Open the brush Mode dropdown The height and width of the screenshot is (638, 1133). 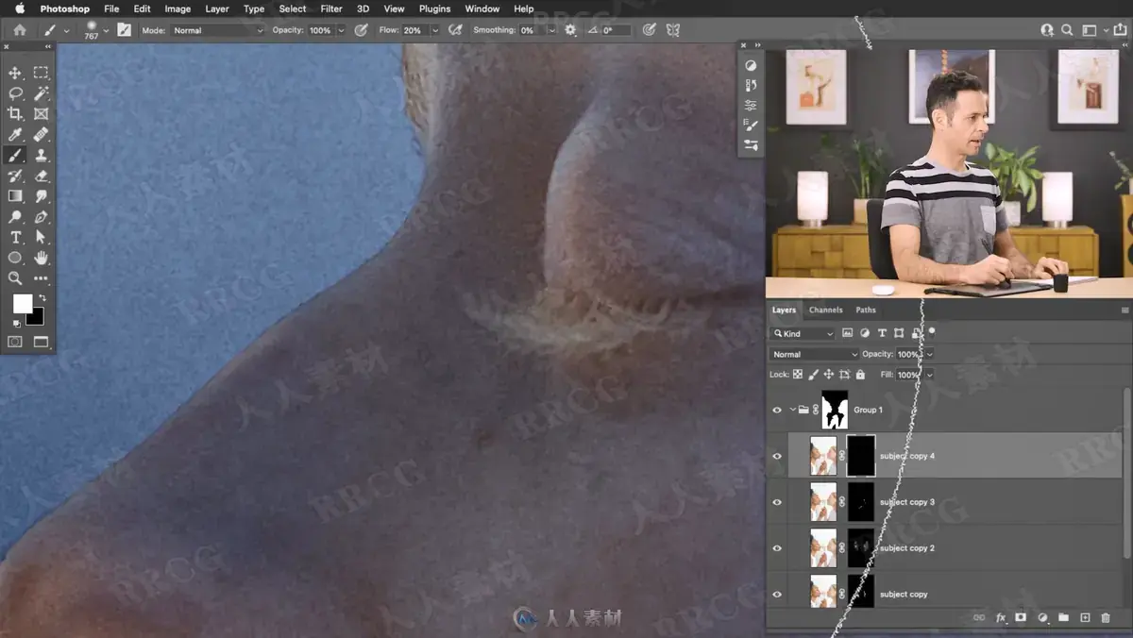pos(218,30)
